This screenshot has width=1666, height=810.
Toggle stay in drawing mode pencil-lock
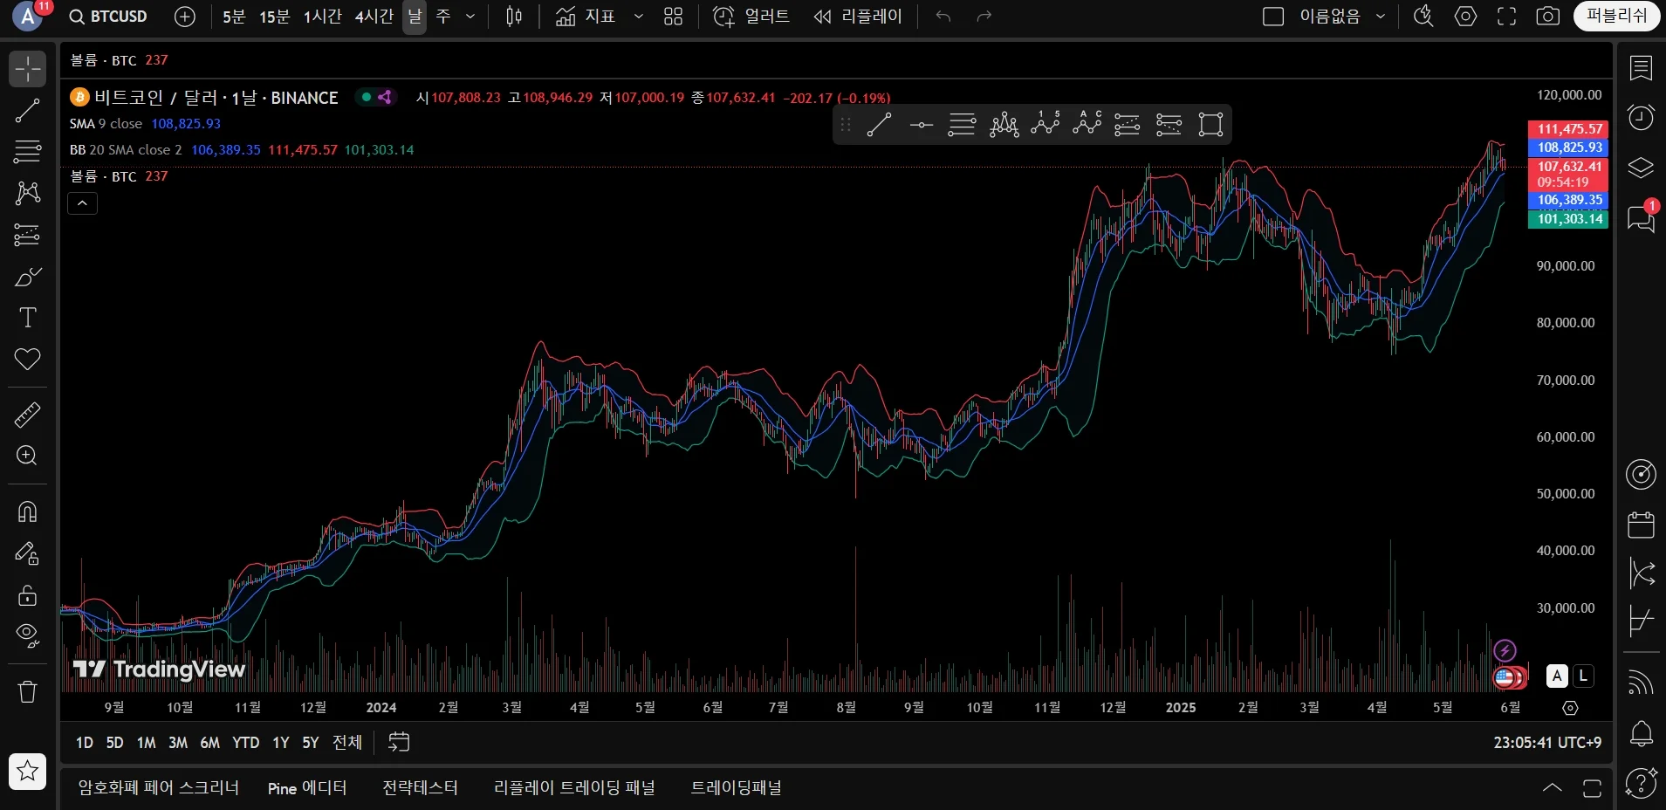click(27, 553)
